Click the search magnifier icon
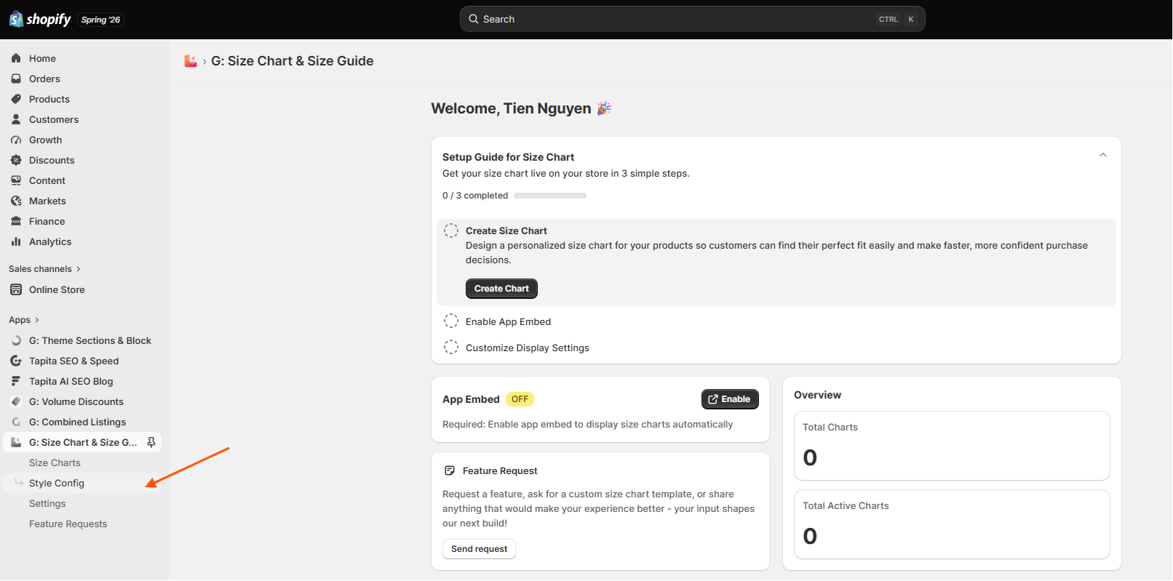 click(474, 20)
